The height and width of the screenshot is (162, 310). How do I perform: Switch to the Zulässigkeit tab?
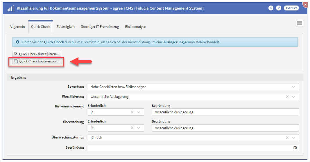pyautogui.click(x=65, y=27)
